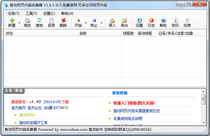The width and height of the screenshot is (210, 136).
Task: Close the 智动网页内容采集器 window
Action: [200, 4]
